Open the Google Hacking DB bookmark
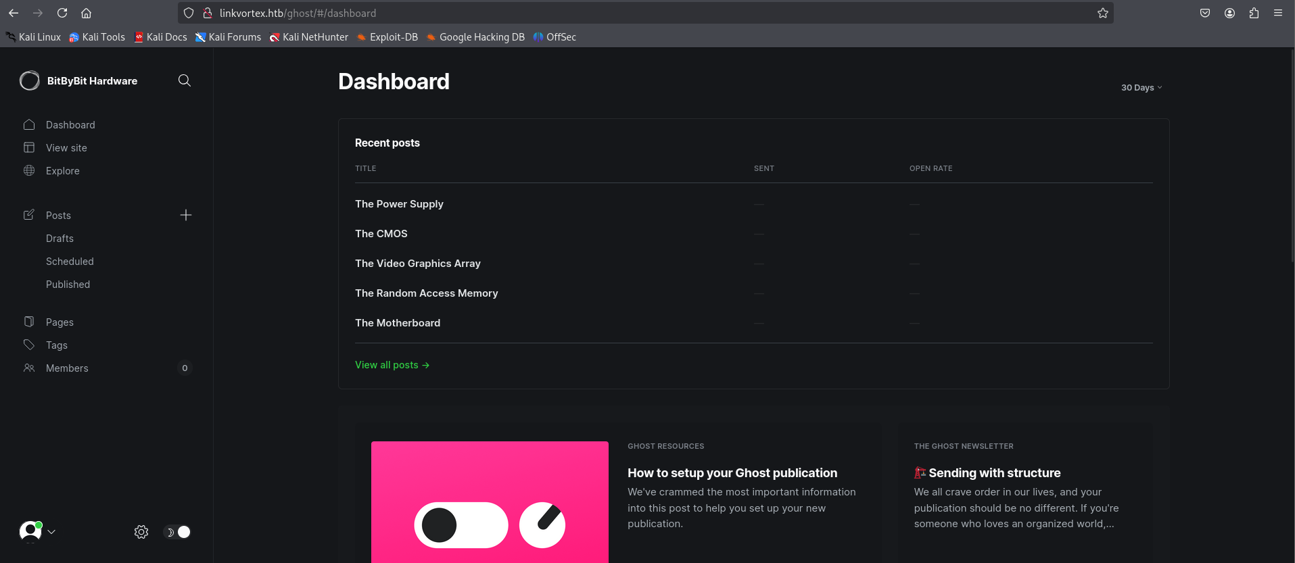 tap(475, 37)
